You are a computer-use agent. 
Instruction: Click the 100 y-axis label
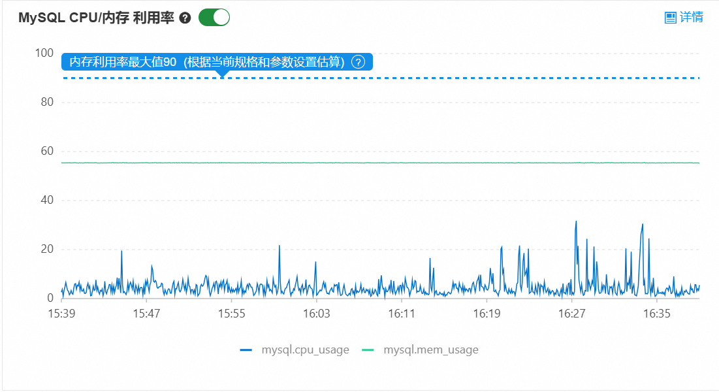coord(43,53)
